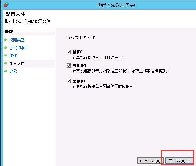Click the green bullet beside 操作

tap(5, 55)
